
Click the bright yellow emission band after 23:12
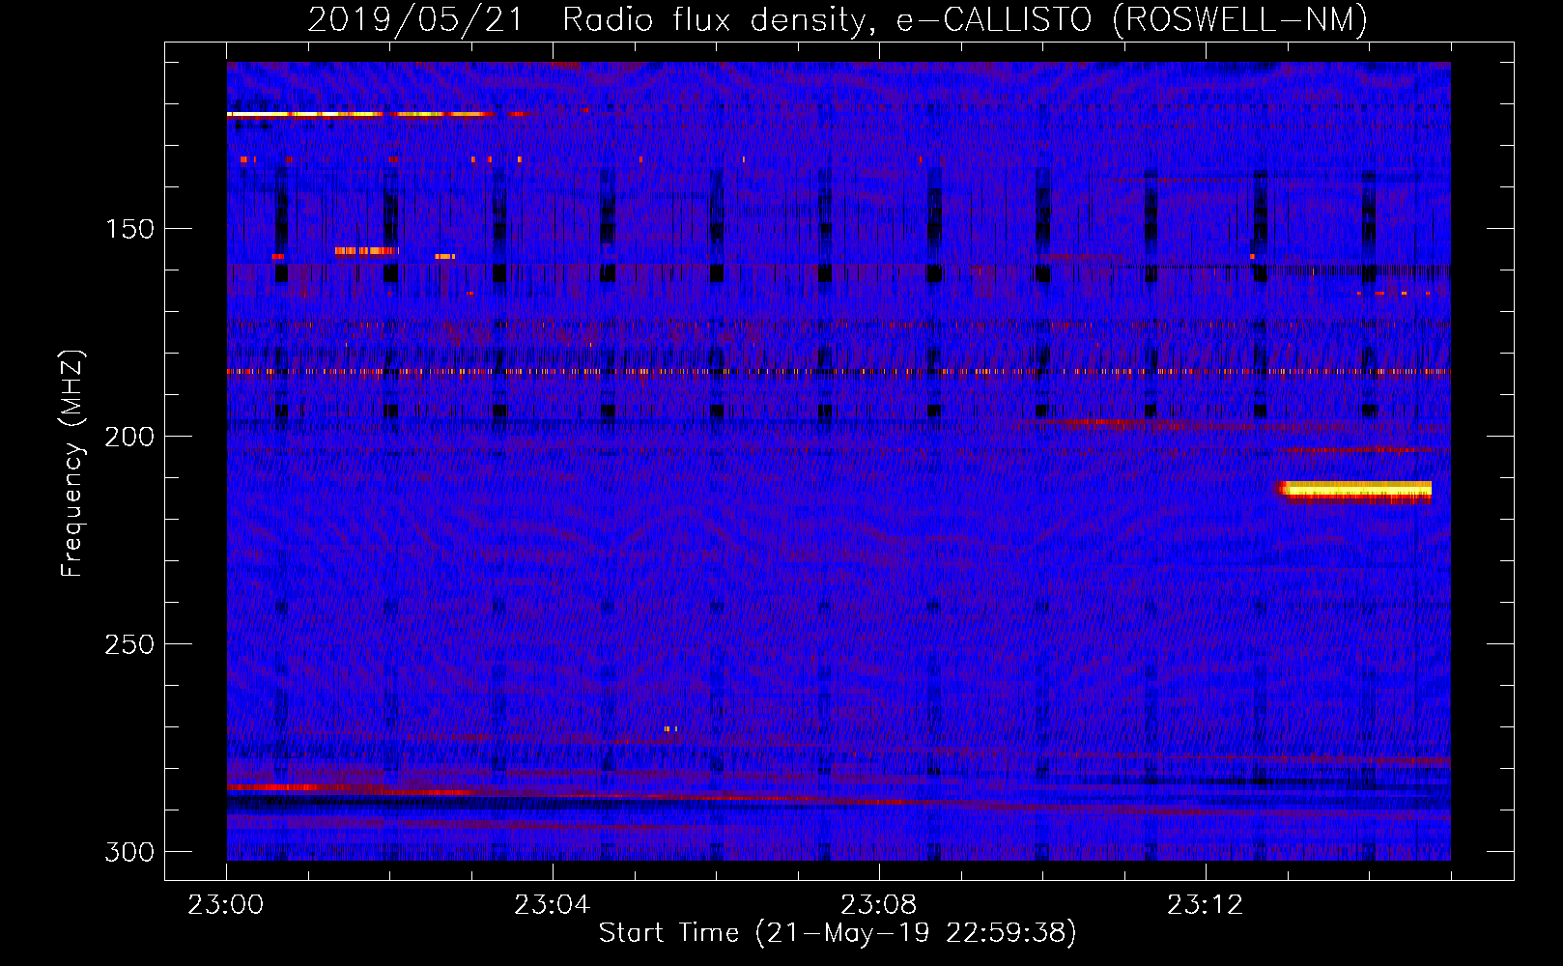tap(1354, 491)
